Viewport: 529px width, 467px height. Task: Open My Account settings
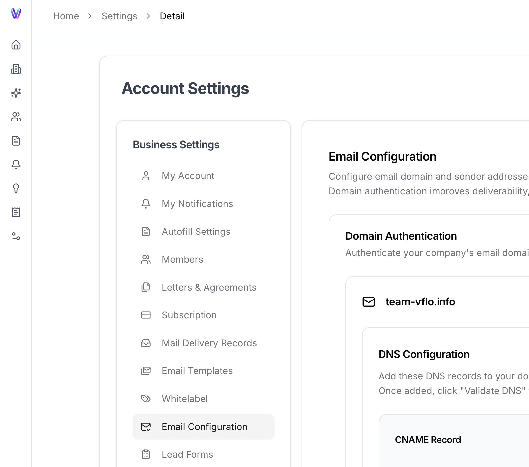click(x=188, y=176)
